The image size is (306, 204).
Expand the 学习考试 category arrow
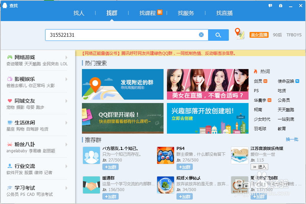click(x=66, y=188)
